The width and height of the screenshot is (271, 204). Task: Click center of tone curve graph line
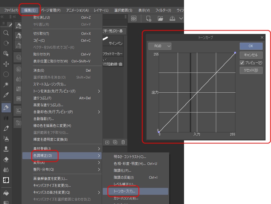click(197, 92)
